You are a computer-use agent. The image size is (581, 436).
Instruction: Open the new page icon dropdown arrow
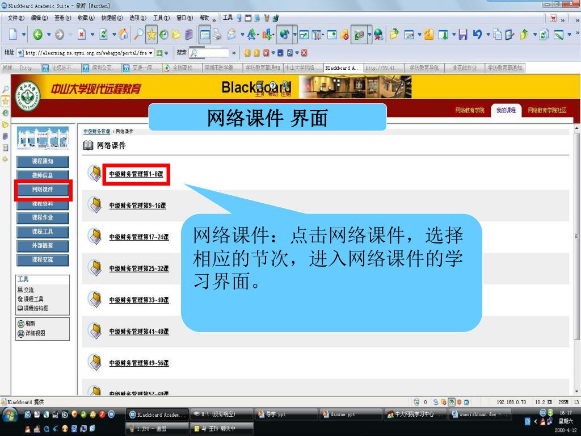click(24, 35)
